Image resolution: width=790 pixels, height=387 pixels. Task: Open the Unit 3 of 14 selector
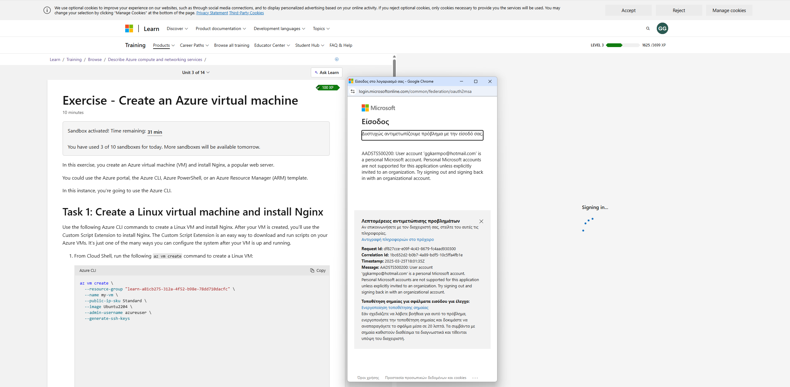(196, 72)
